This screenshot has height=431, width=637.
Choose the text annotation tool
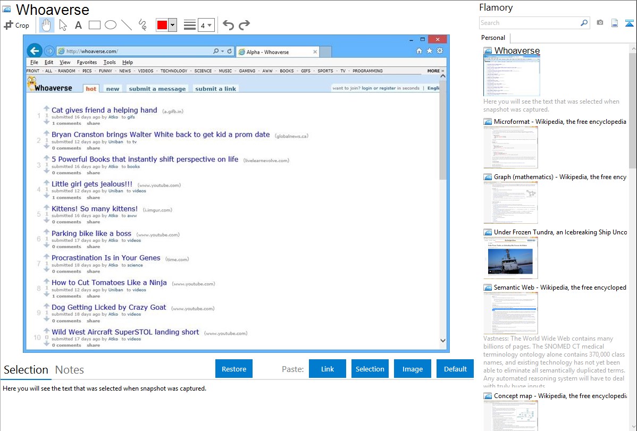78,25
